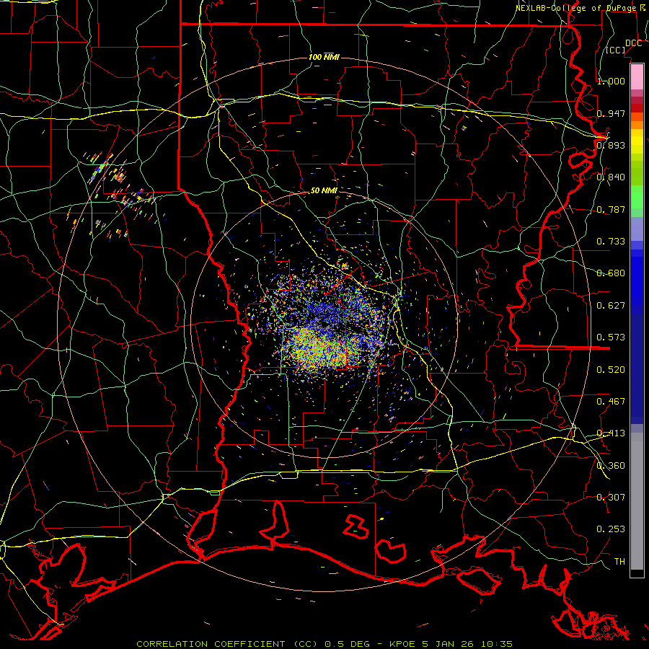Click the Correlation Coefficient title caption
The width and height of the screenshot is (649, 649).
[324, 644]
